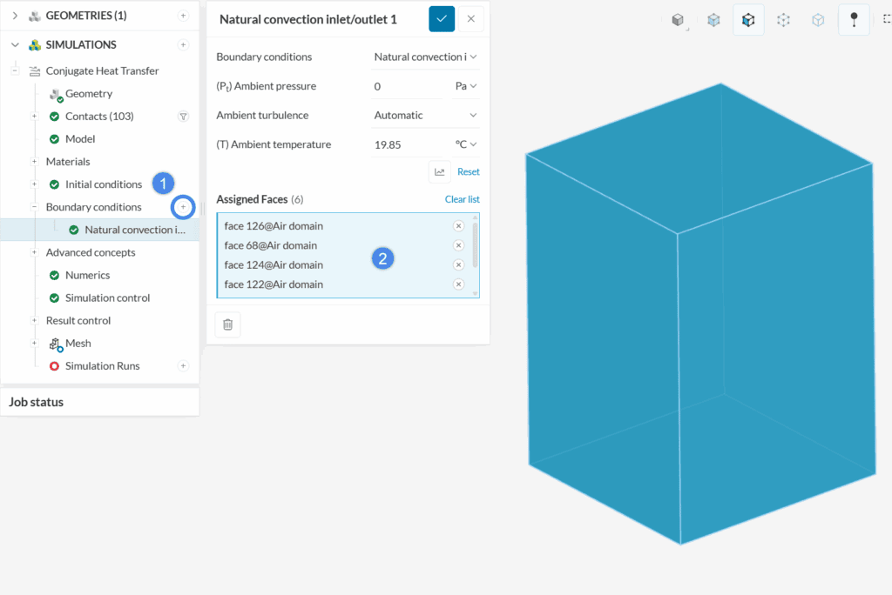The height and width of the screenshot is (595, 892).
Task: Open the Boundary conditions type dropdown
Action: point(425,57)
